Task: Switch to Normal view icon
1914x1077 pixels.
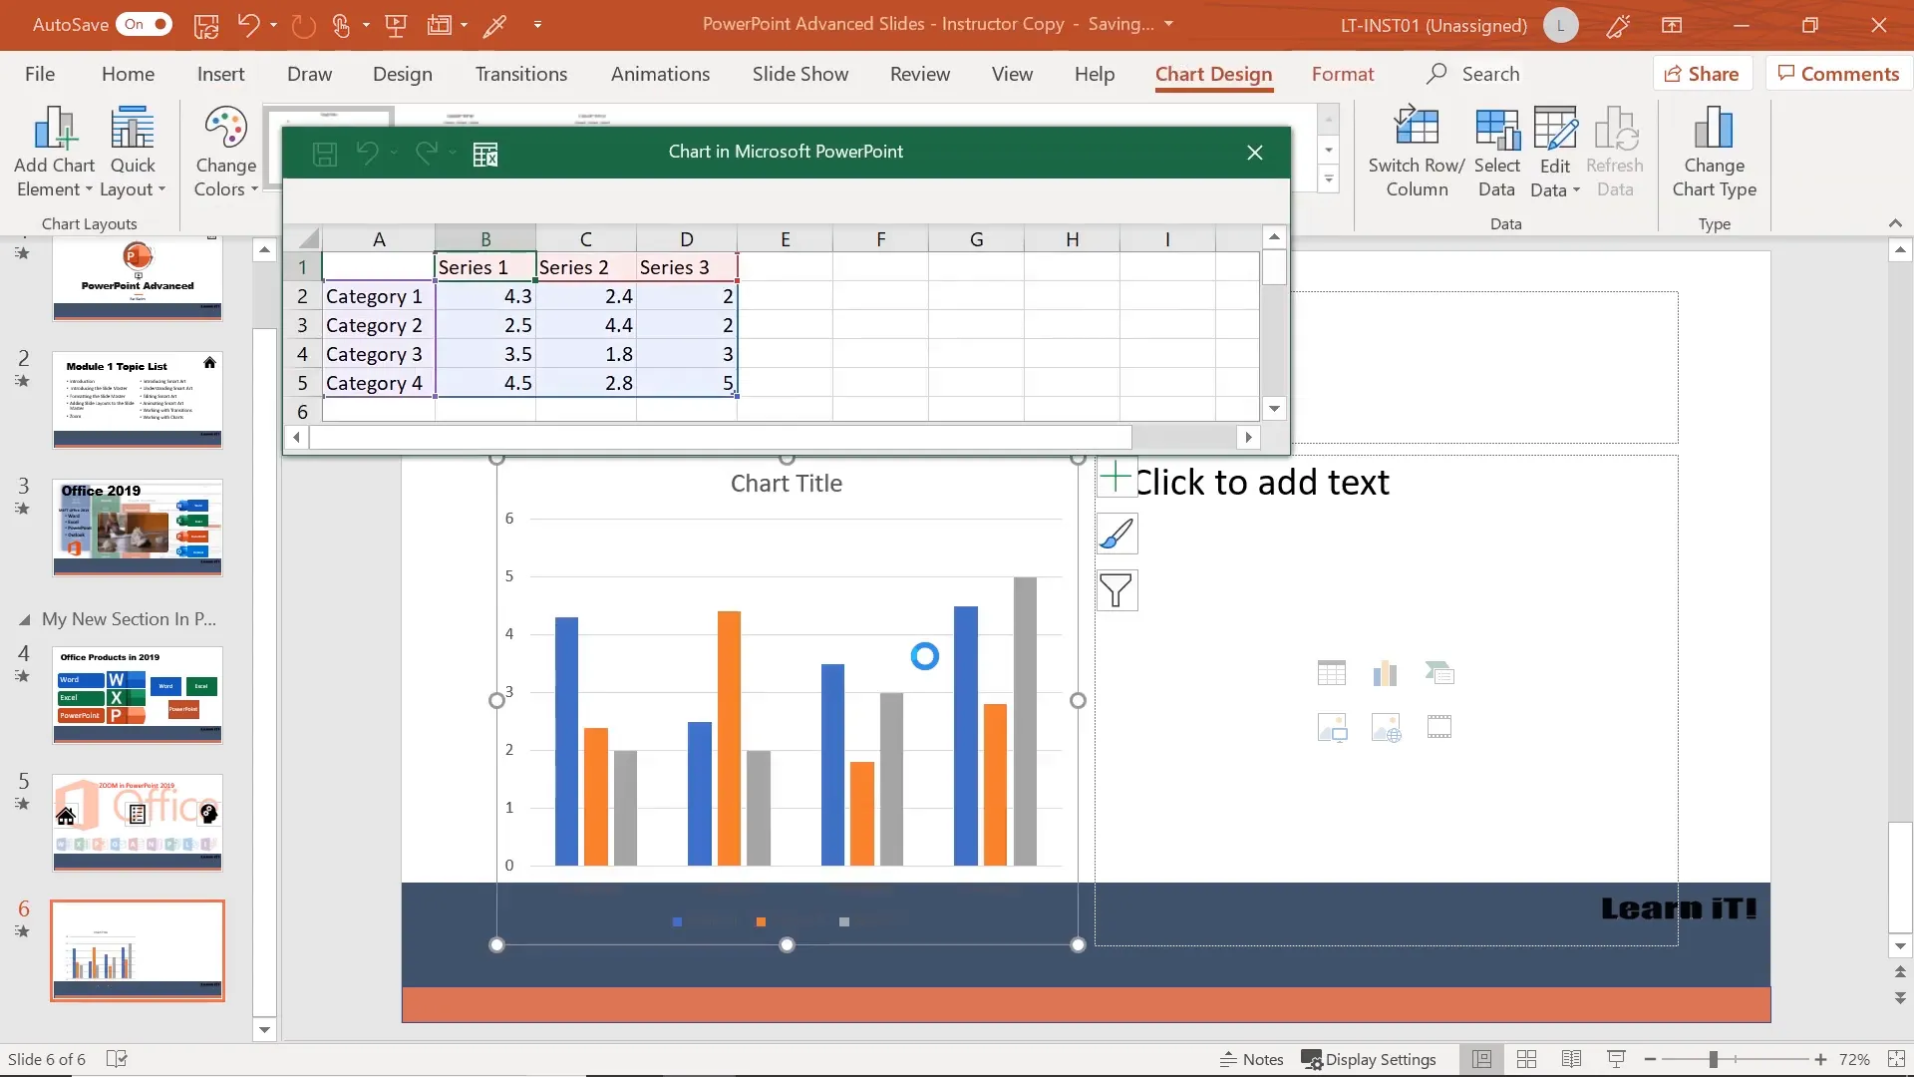Action: tap(1482, 1059)
